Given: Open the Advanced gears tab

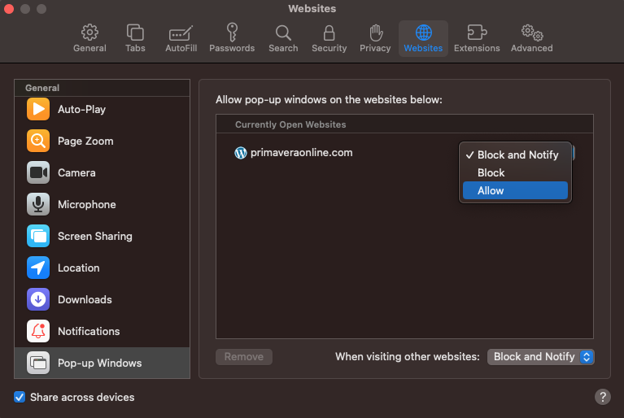Looking at the screenshot, I should click(532, 38).
